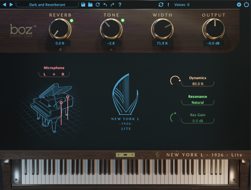The image size is (251, 190).
Task: Click the Dynamics label
Action: (198, 78)
